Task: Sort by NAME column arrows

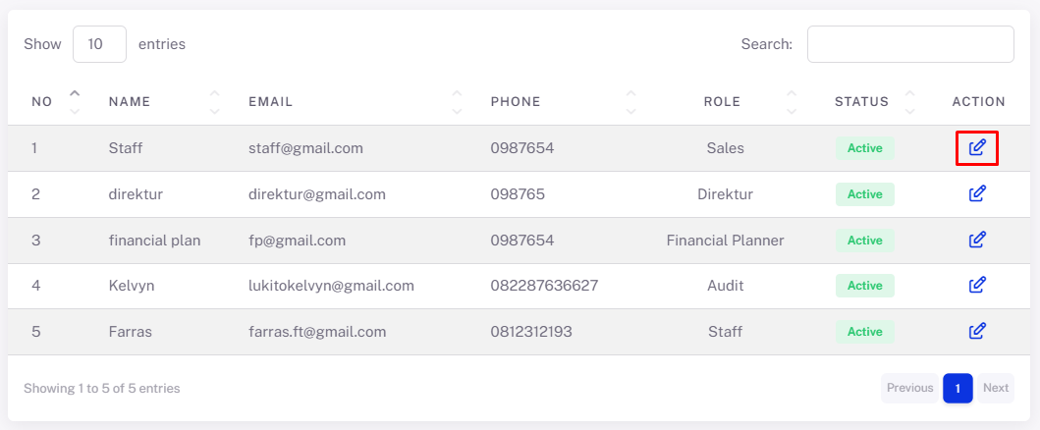Action: (x=214, y=101)
